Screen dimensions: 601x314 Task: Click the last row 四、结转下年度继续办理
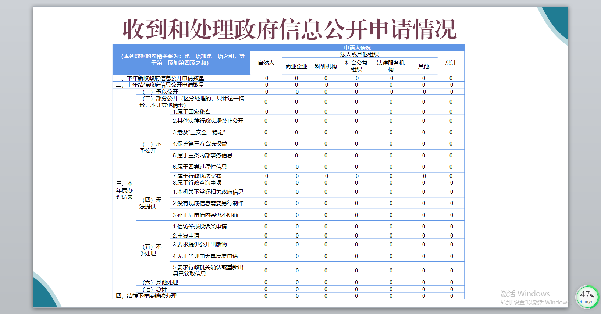146,296
